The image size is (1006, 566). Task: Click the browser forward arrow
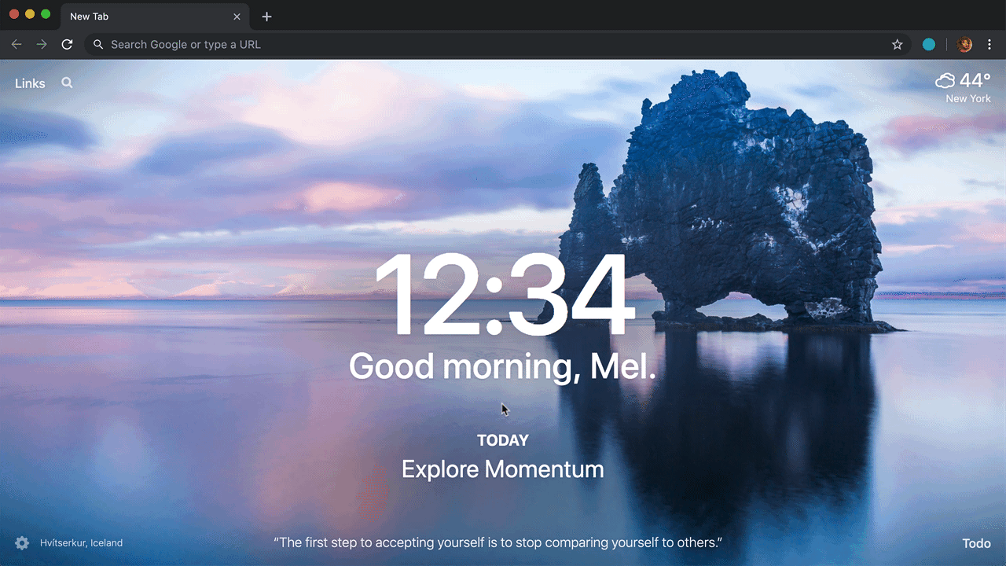click(42, 44)
